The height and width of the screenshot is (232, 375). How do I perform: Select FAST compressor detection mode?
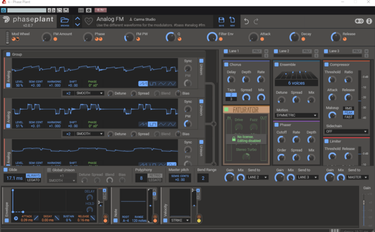349,117
